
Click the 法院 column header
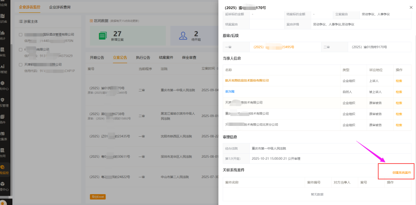tap(164, 69)
